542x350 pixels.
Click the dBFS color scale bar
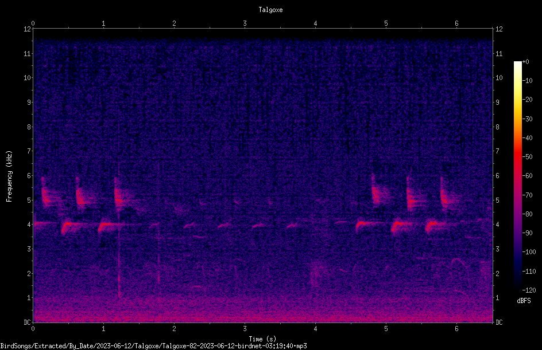(517, 175)
